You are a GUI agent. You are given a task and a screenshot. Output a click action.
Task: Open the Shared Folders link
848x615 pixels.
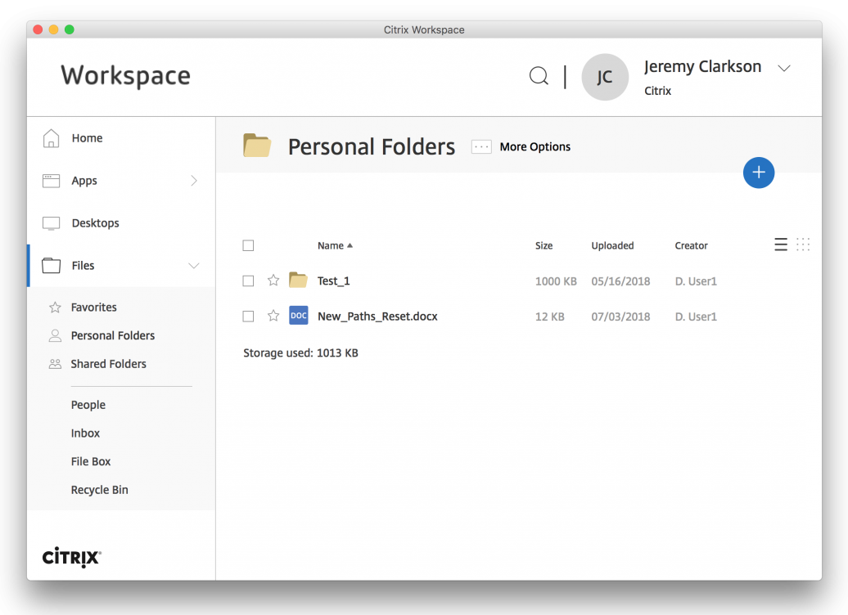[108, 364]
